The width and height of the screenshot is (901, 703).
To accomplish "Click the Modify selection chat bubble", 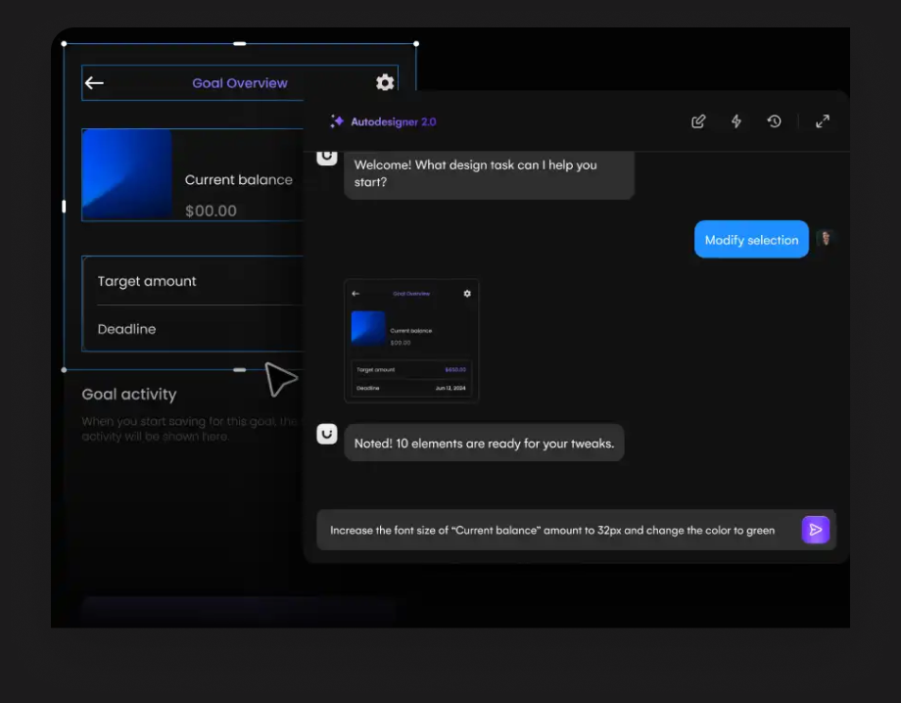I will click(x=751, y=240).
